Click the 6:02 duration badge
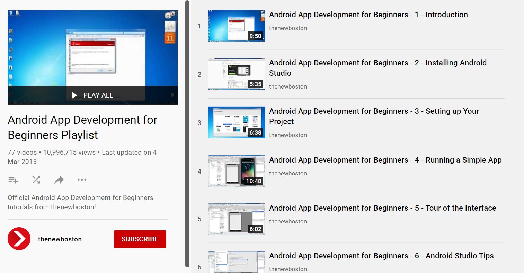This screenshot has height=276, width=524. coord(255,229)
